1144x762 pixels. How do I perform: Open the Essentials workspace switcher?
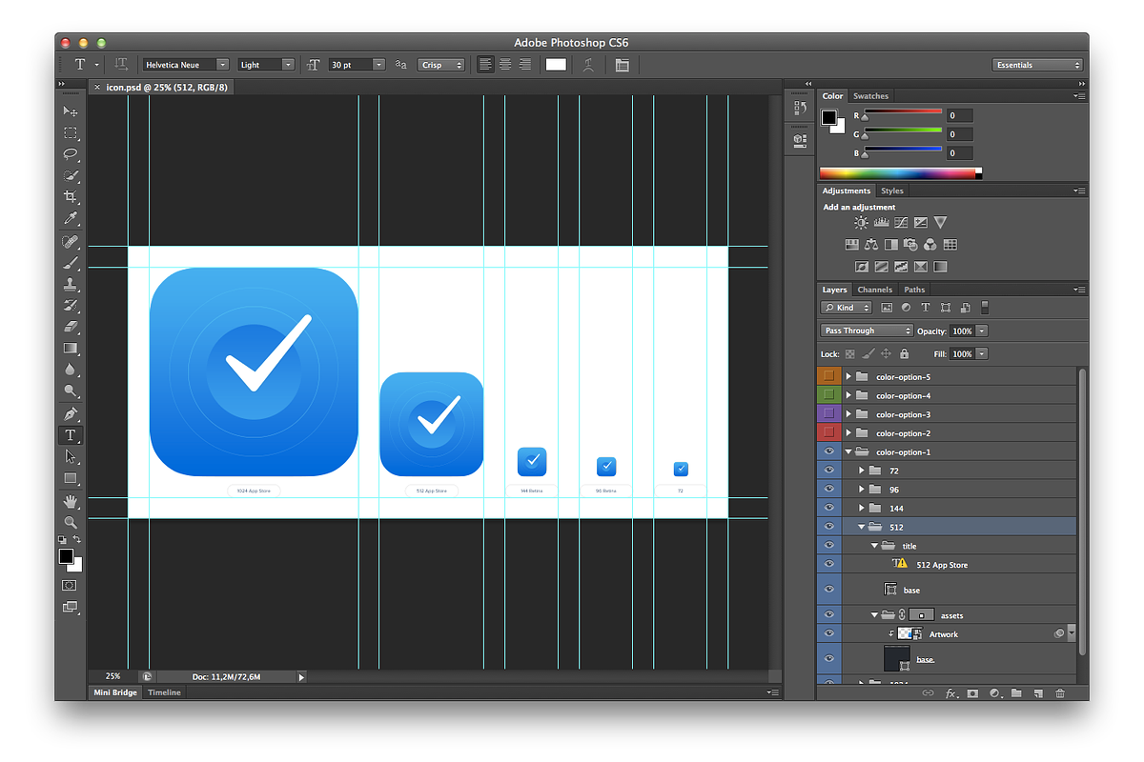coord(1038,65)
